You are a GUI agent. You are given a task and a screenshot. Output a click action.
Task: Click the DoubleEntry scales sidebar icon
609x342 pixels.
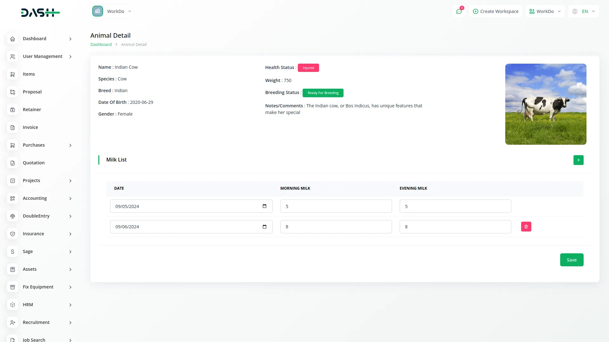13,216
